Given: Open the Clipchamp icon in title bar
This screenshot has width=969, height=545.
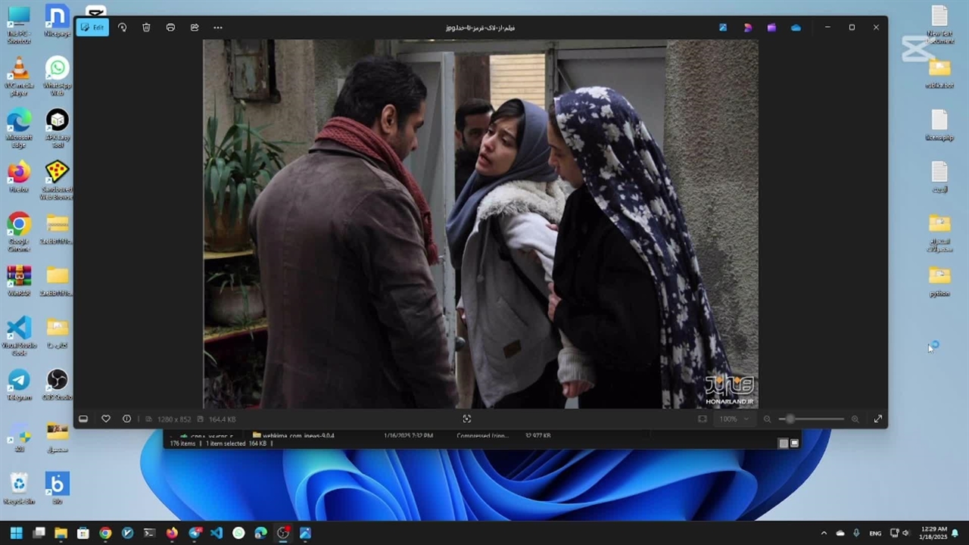Looking at the screenshot, I should [771, 27].
